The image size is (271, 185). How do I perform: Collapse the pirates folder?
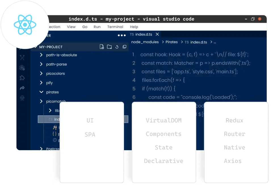coord(41,92)
